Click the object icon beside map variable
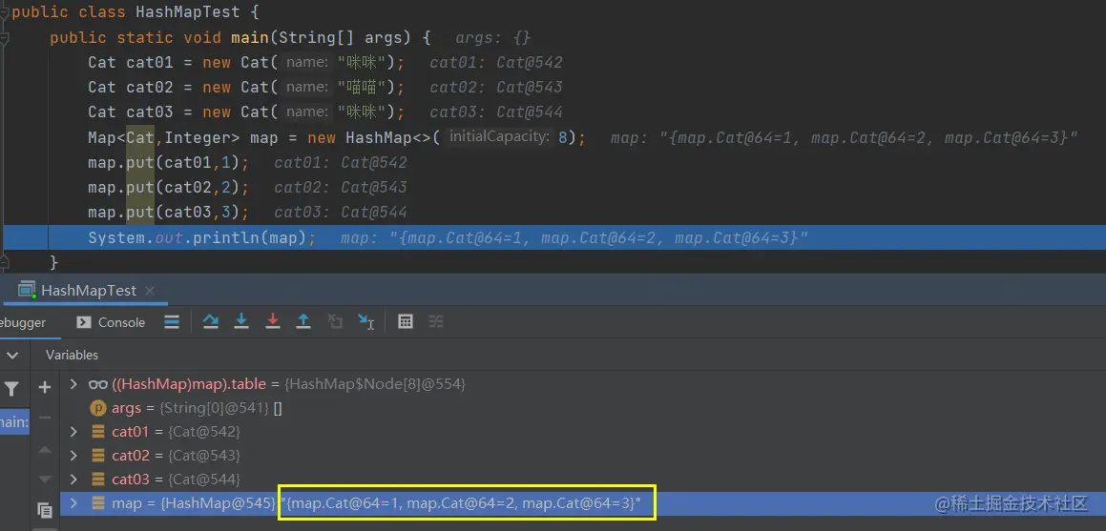Image resolution: width=1106 pixels, height=531 pixels. [98, 503]
